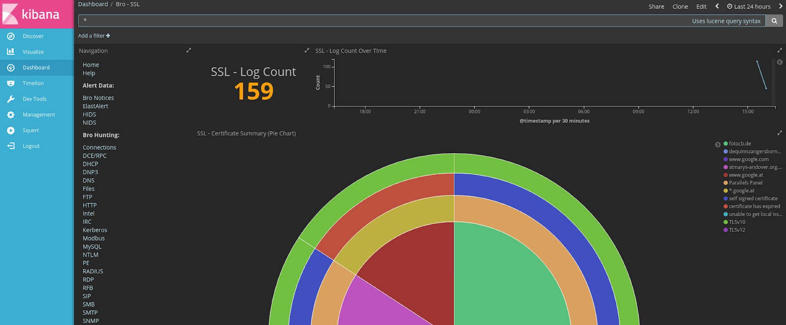Open Management via the gear icon

pos(11,115)
